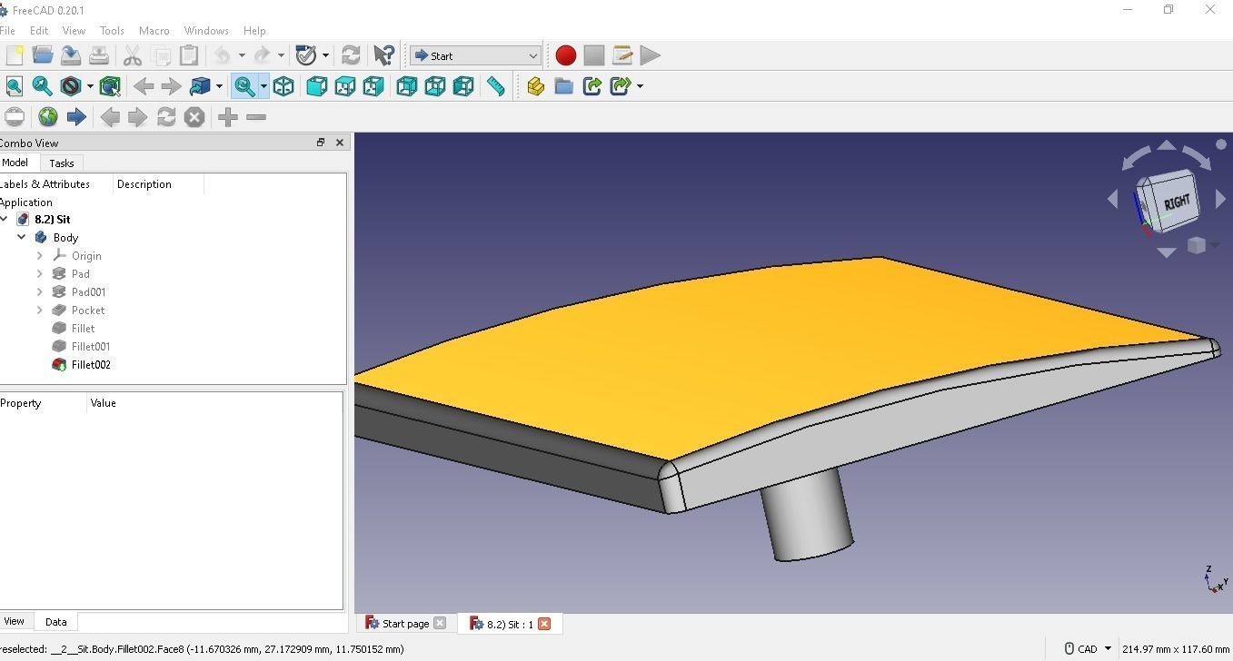This screenshot has width=1233, height=661.
Task: Float the Combo View panel
Action: [x=321, y=143]
